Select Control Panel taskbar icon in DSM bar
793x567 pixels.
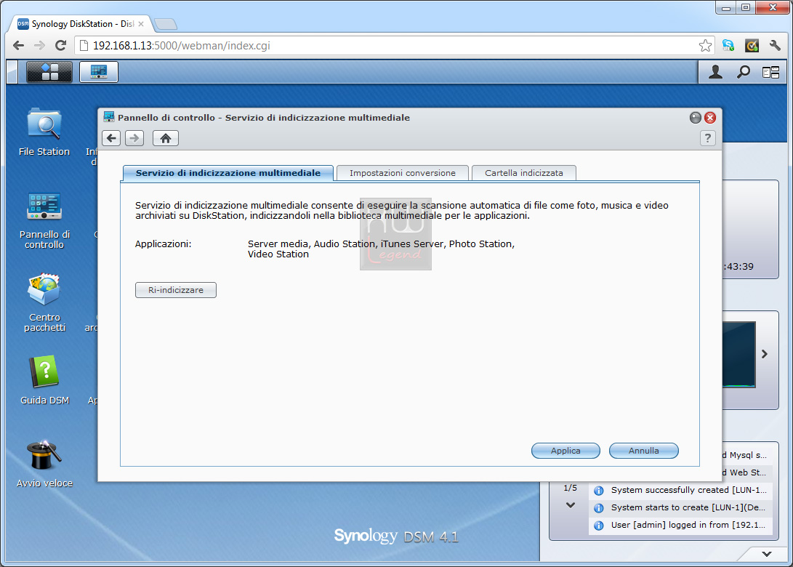pos(99,72)
